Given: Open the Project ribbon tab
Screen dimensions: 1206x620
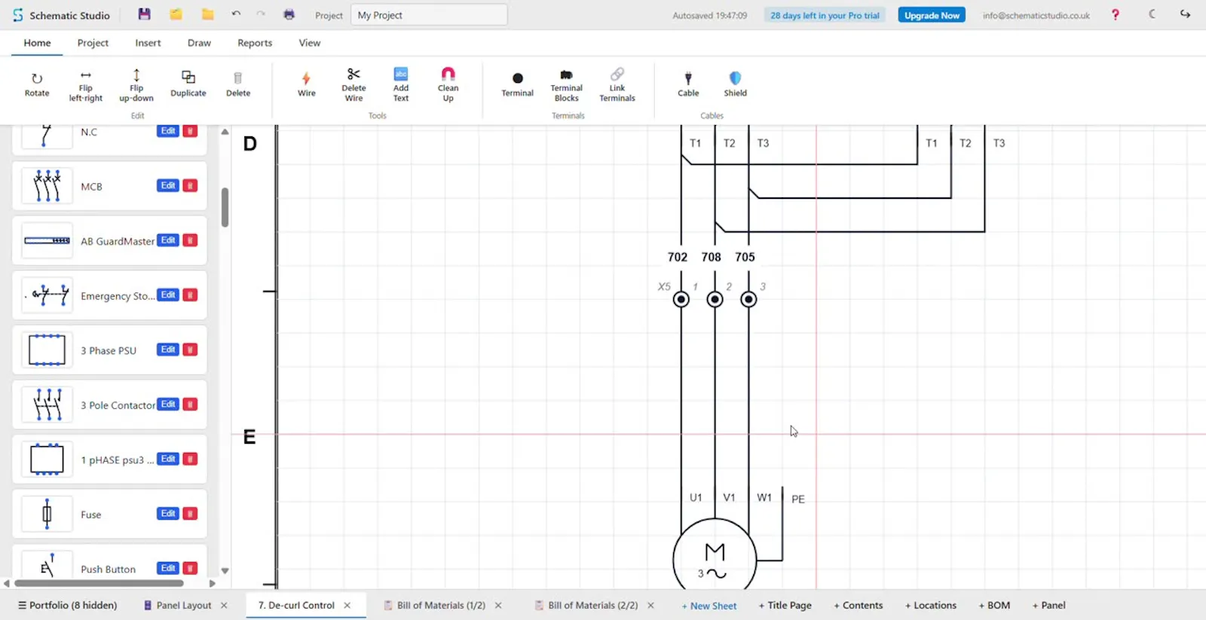Looking at the screenshot, I should tap(93, 43).
